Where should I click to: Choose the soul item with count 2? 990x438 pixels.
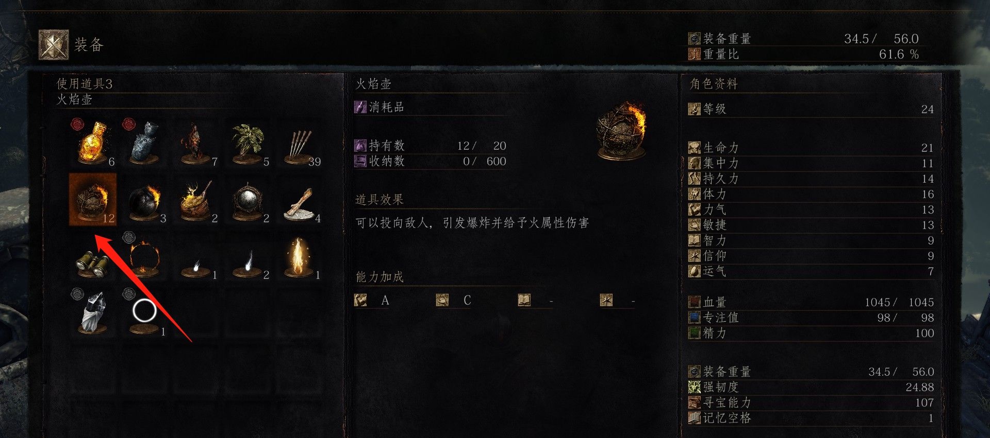[x=247, y=256]
